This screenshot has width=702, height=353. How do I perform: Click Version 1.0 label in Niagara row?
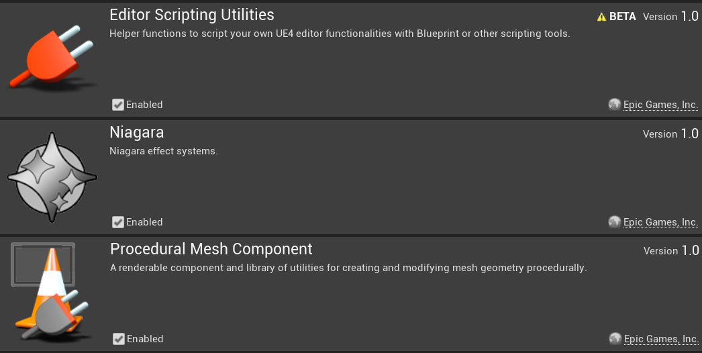tap(670, 134)
